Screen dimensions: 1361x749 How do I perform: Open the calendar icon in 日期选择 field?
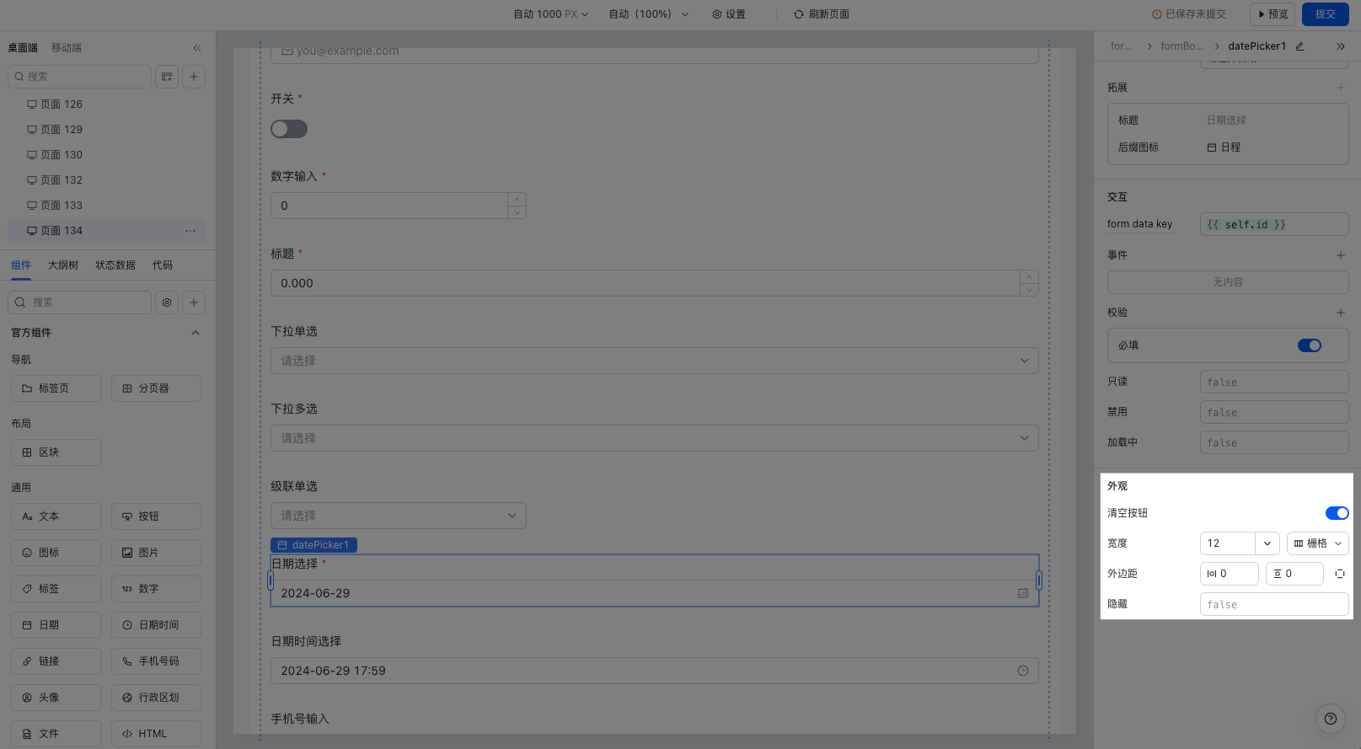(1023, 593)
